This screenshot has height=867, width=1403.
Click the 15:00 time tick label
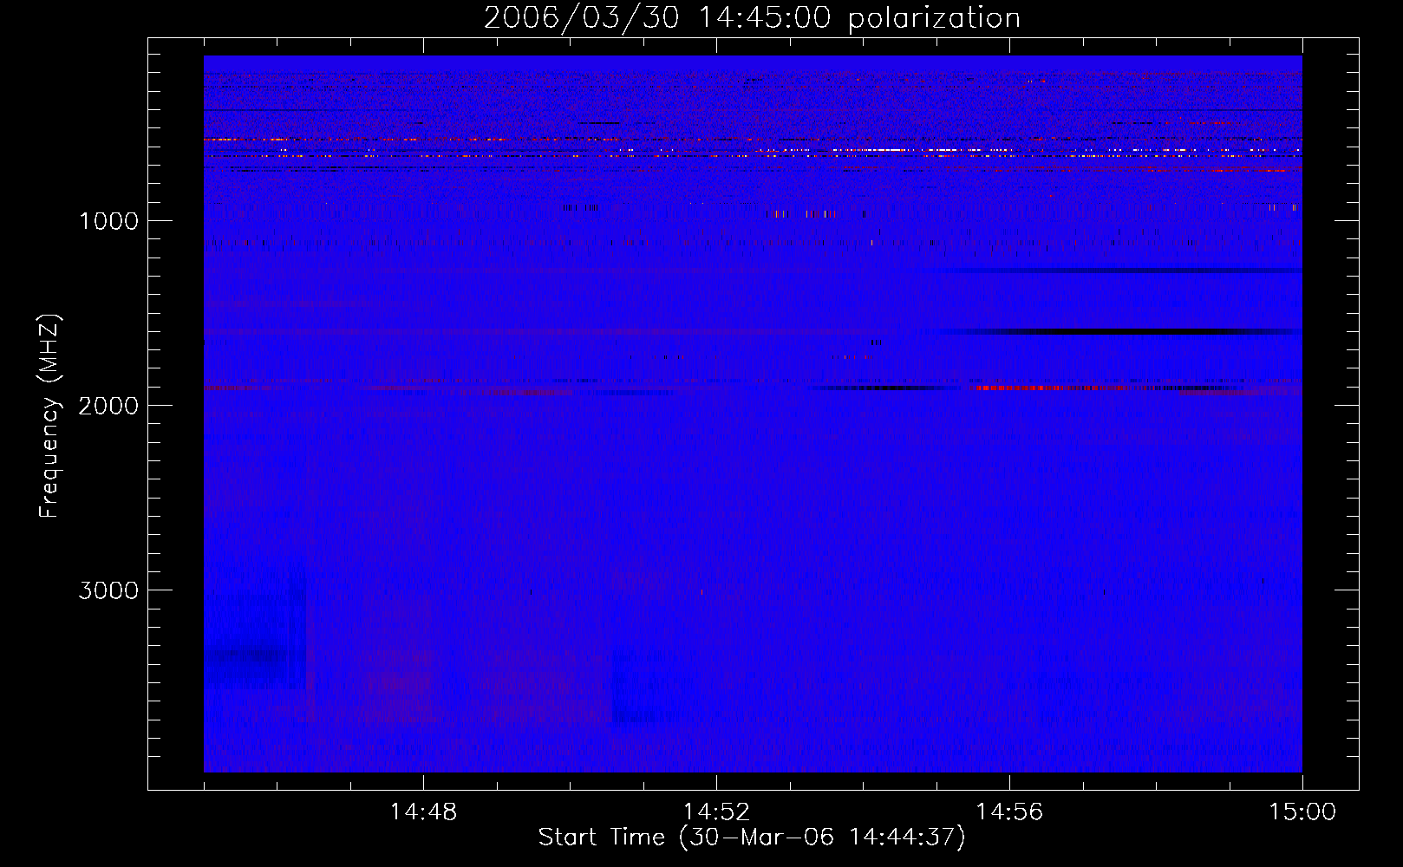point(1302,812)
